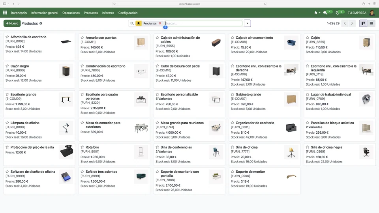Open the Operaciones menu
Screen dimensions: 379x213
pyautogui.click(x=71, y=13)
